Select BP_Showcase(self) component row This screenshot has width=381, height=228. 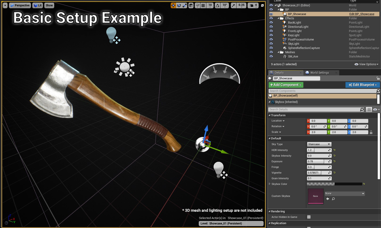point(323,96)
